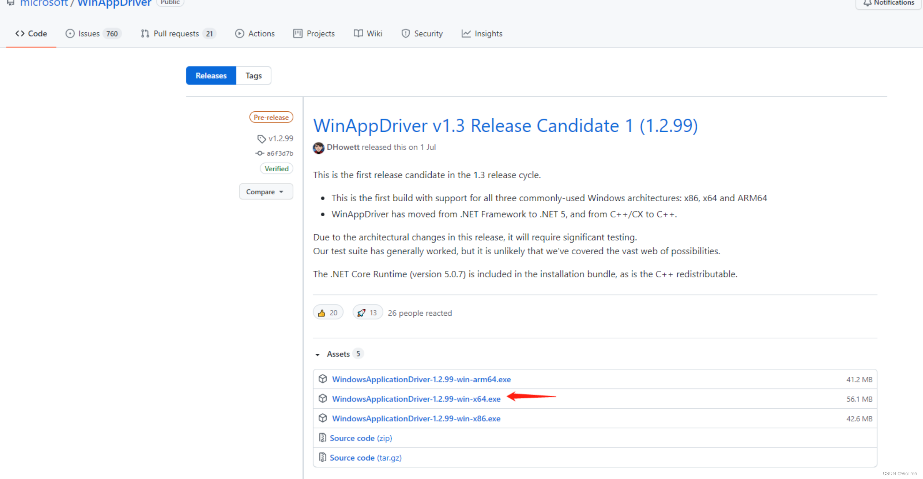The height and width of the screenshot is (479, 923).
Task: Download Source code (zip)
Action: point(361,438)
